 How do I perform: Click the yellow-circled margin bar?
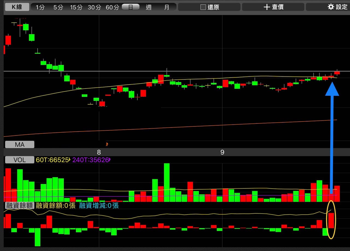tap(331, 220)
